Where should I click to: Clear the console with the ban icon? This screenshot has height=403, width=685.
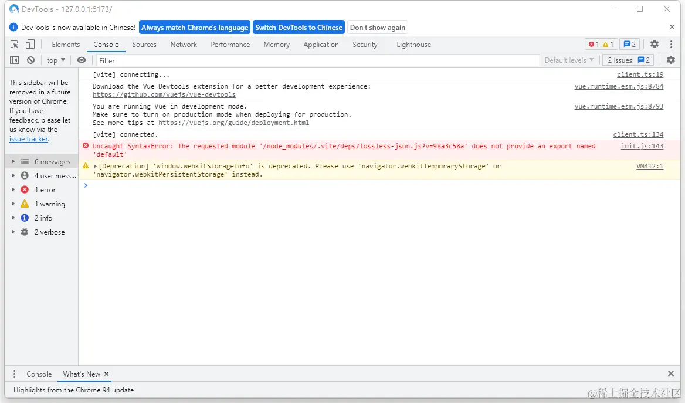coord(30,60)
